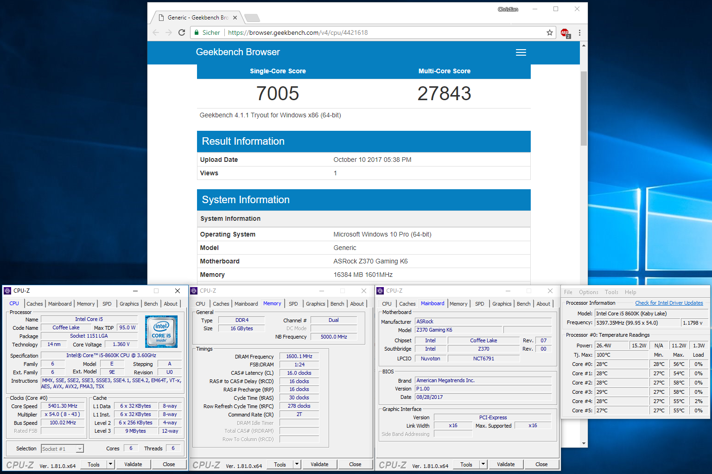This screenshot has width=712, height=474.
Task: Select SPD tab in Memory CPU-Z window
Action: (293, 304)
